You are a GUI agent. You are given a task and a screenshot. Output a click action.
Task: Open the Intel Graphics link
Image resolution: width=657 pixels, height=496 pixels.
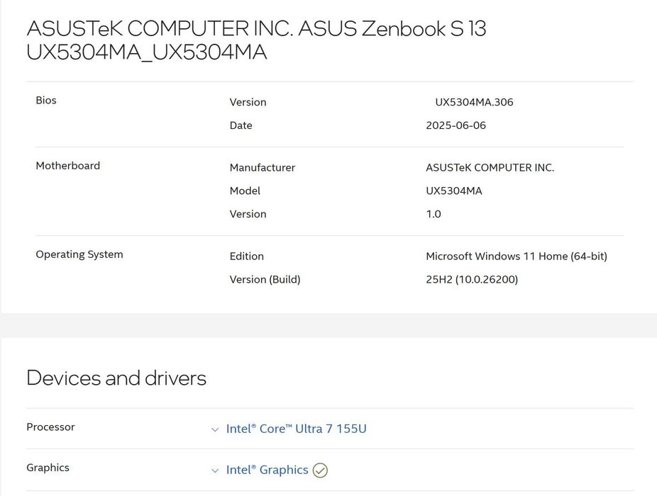pyautogui.click(x=267, y=470)
